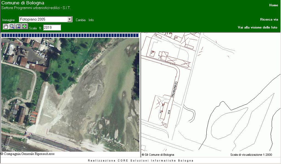
Task: Select the magnifier zoom-in tool
Action: (x=12, y=26)
